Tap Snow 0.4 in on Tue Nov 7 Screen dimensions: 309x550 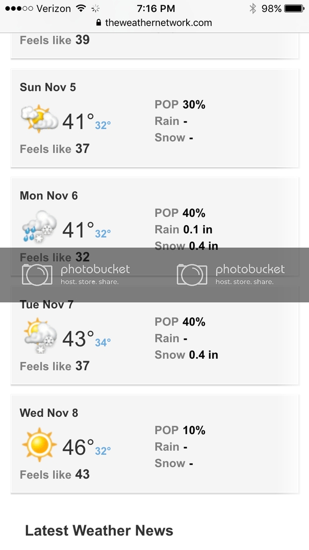click(186, 355)
